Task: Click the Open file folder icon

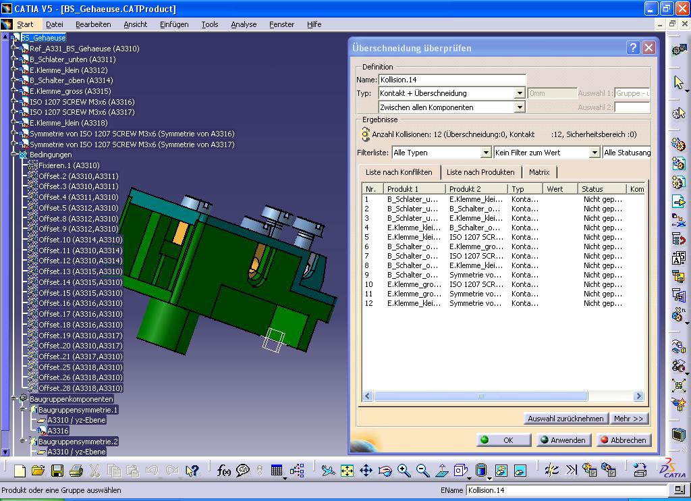Action: (38, 471)
